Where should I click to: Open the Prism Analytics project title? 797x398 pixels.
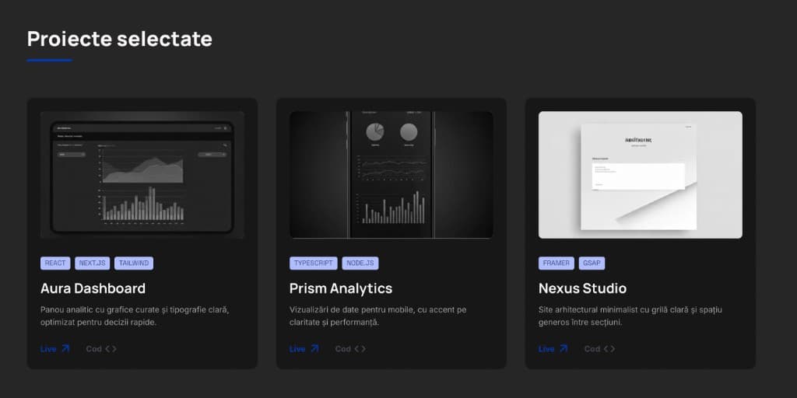[341, 288]
